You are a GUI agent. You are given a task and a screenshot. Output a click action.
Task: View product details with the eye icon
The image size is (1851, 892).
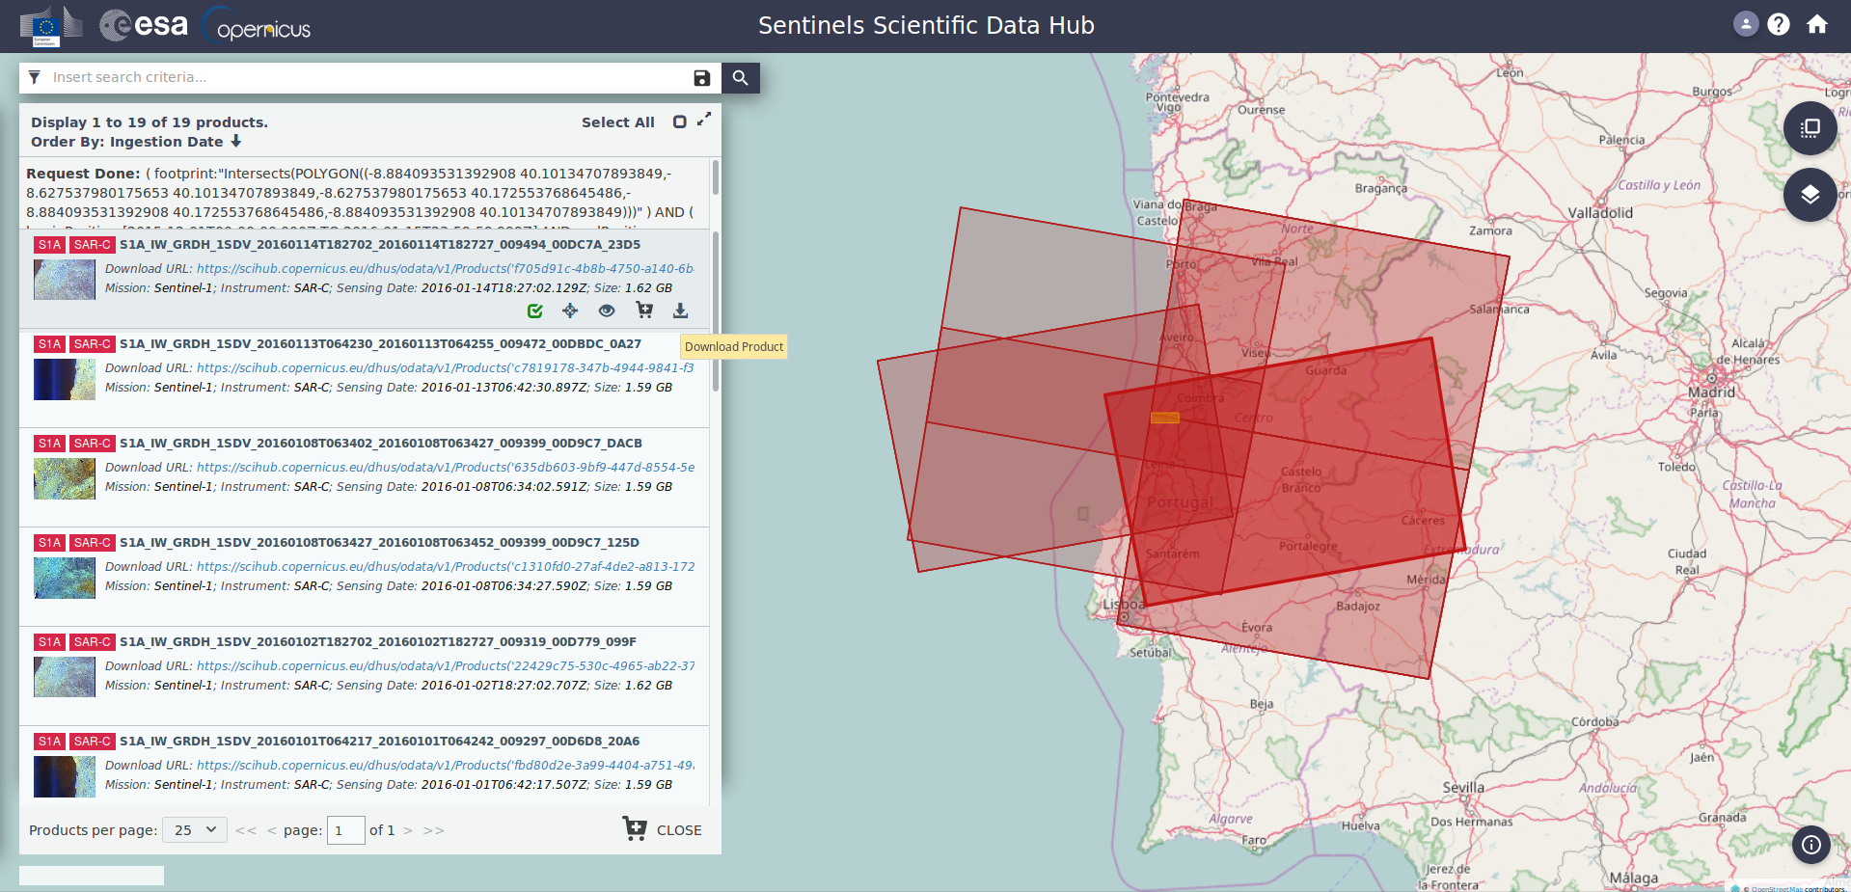[x=607, y=311]
